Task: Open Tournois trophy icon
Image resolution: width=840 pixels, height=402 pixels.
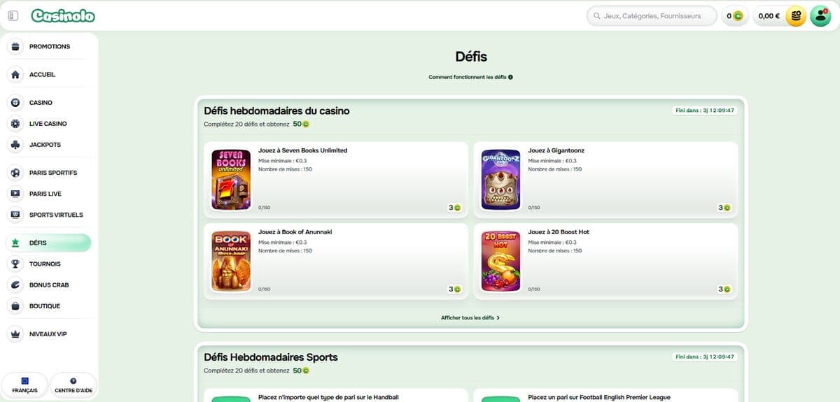Action: [15, 264]
